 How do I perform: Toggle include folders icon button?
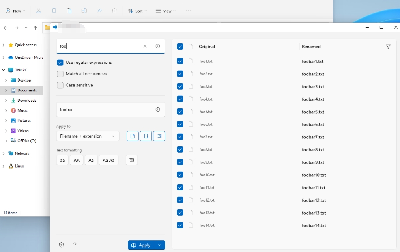click(x=146, y=136)
